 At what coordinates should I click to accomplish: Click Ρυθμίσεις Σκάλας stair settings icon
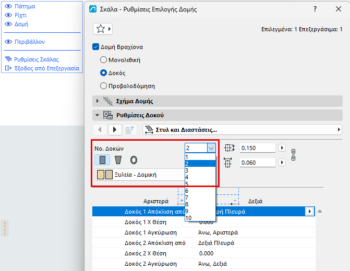click(8, 59)
